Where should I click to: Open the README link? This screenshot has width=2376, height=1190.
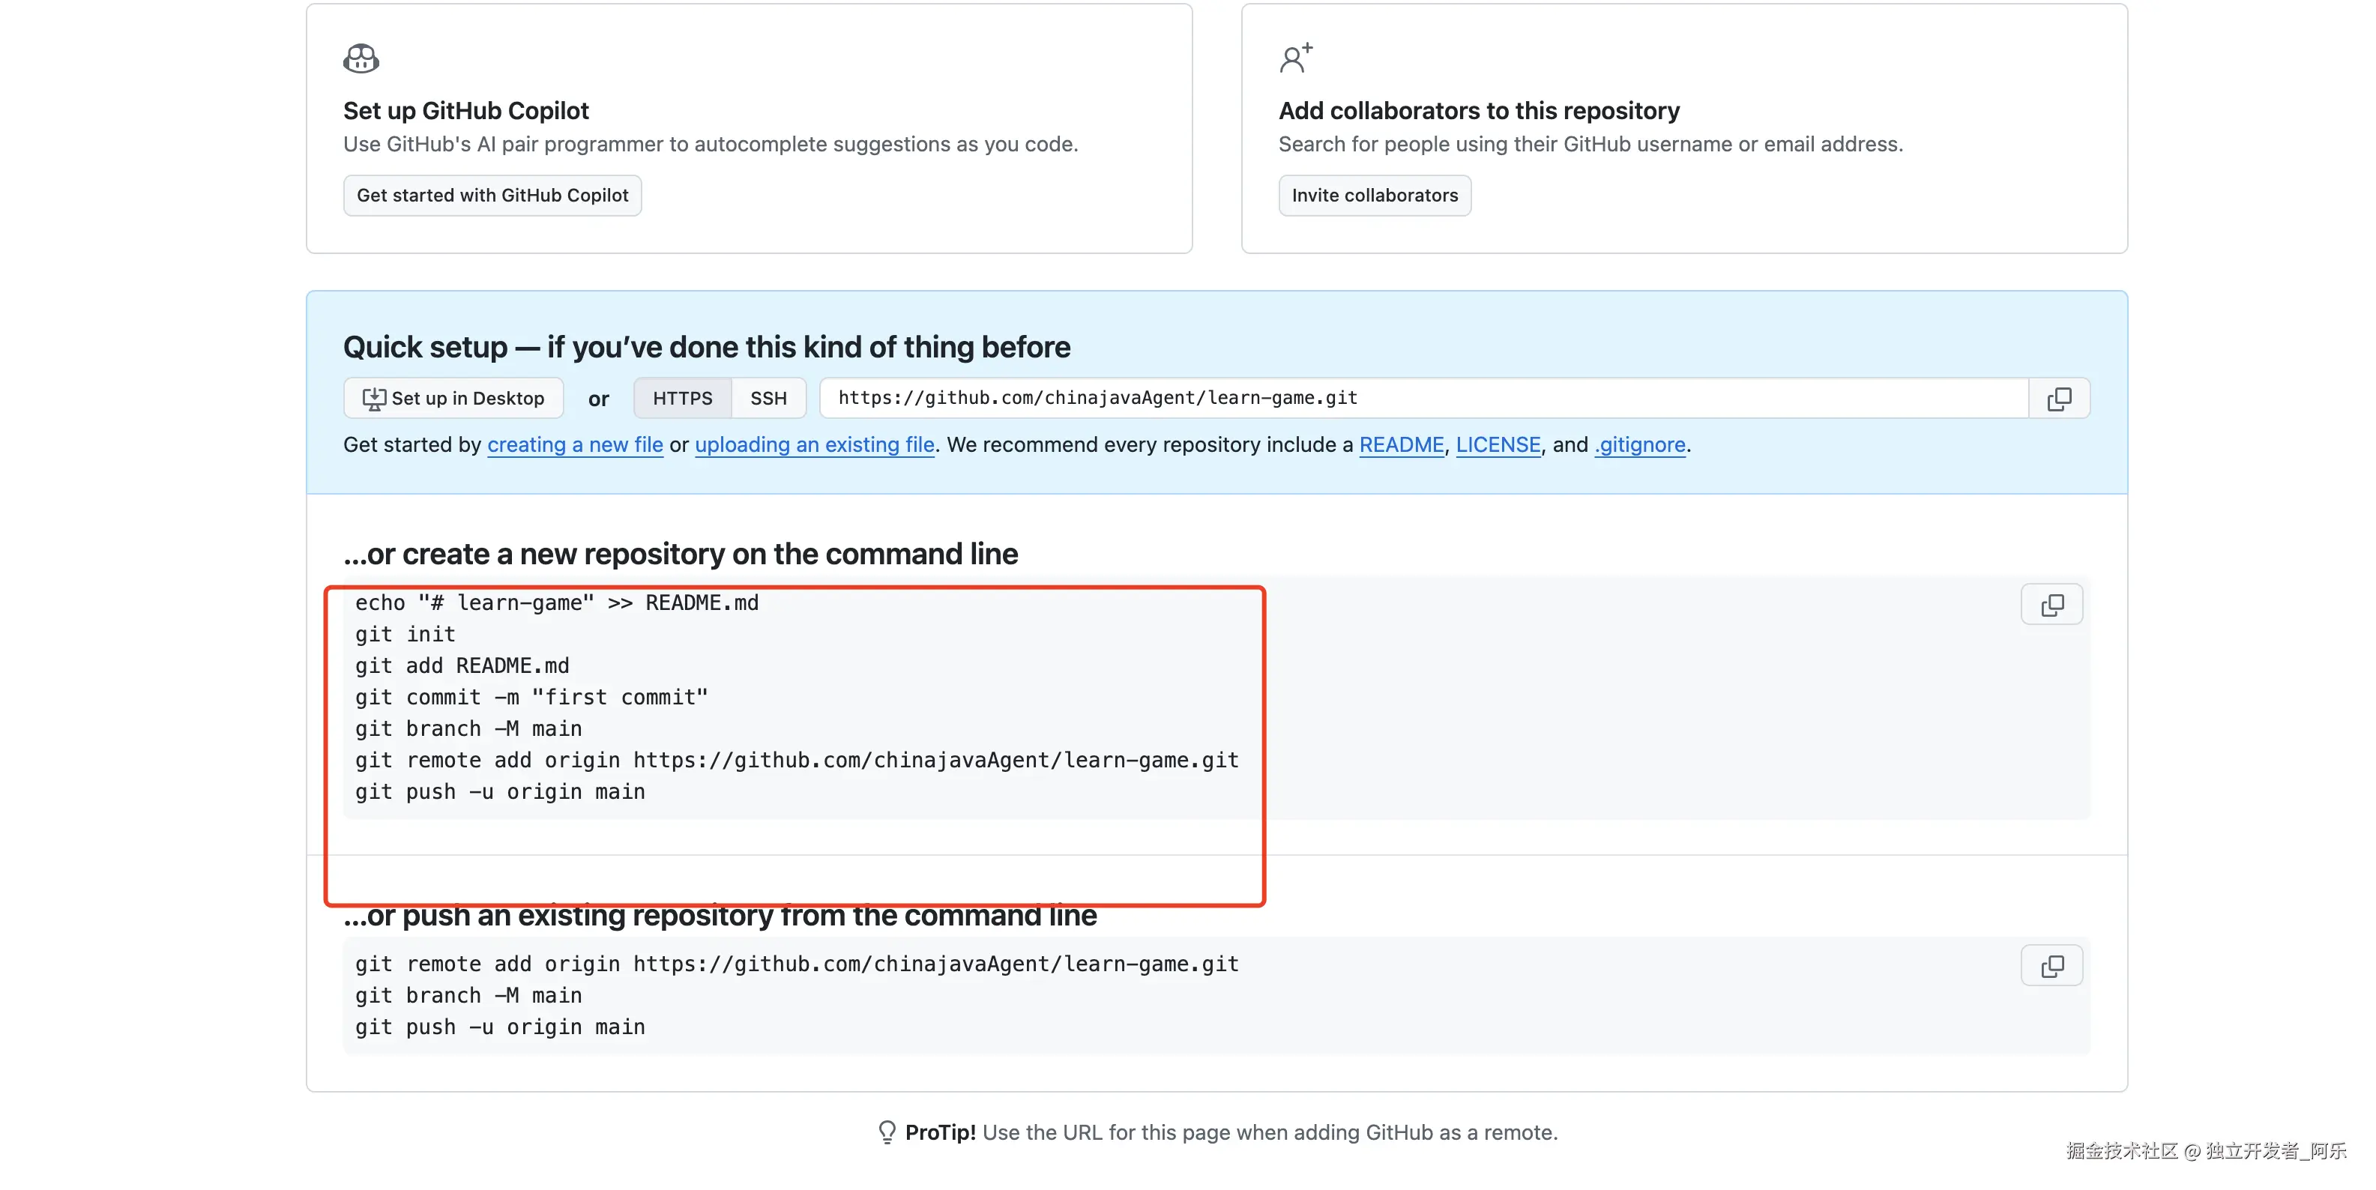coord(1401,444)
